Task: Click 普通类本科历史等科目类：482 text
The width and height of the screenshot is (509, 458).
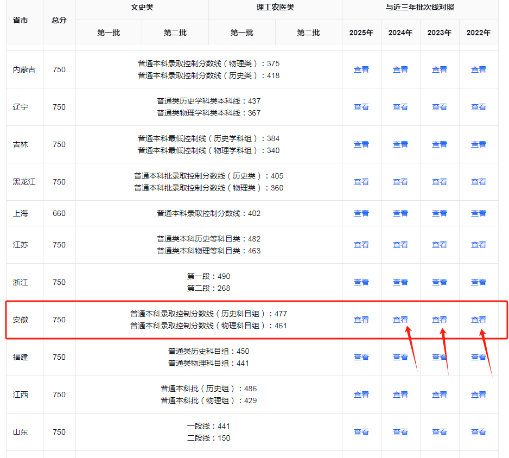Action: [209, 239]
